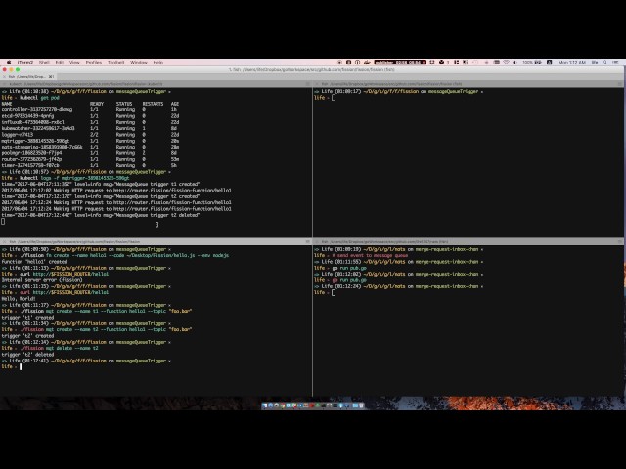
Task: Open the Wi-Fi status menu
Action: click(x=507, y=63)
